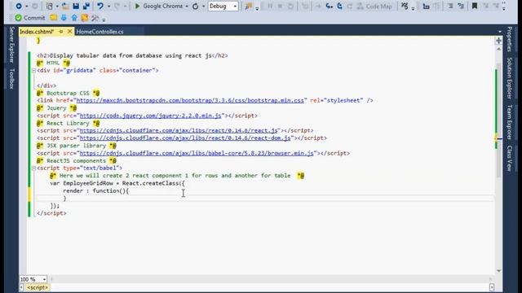
Task: Click the Refresh browser icon
Action: [196, 6]
